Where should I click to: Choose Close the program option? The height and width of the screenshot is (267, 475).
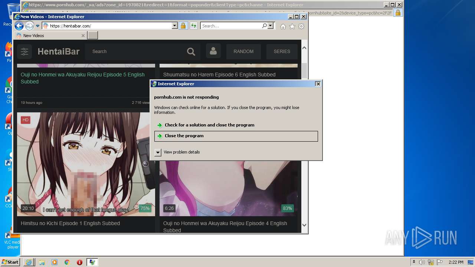(236, 136)
